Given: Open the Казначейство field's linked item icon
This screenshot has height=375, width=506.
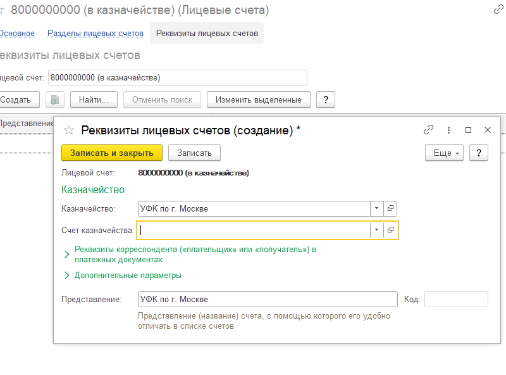Looking at the screenshot, I should [390, 208].
